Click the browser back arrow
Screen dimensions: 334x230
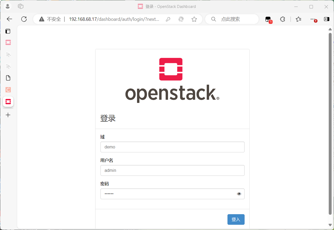(x=9, y=19)
